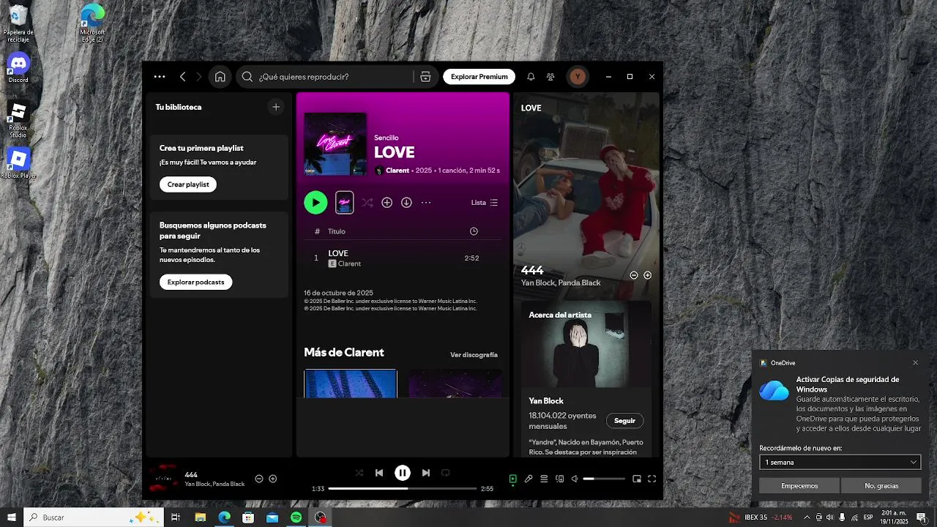937x527 pixels.
Task: Click the Crear playlist button
Action: coord(188,184)
